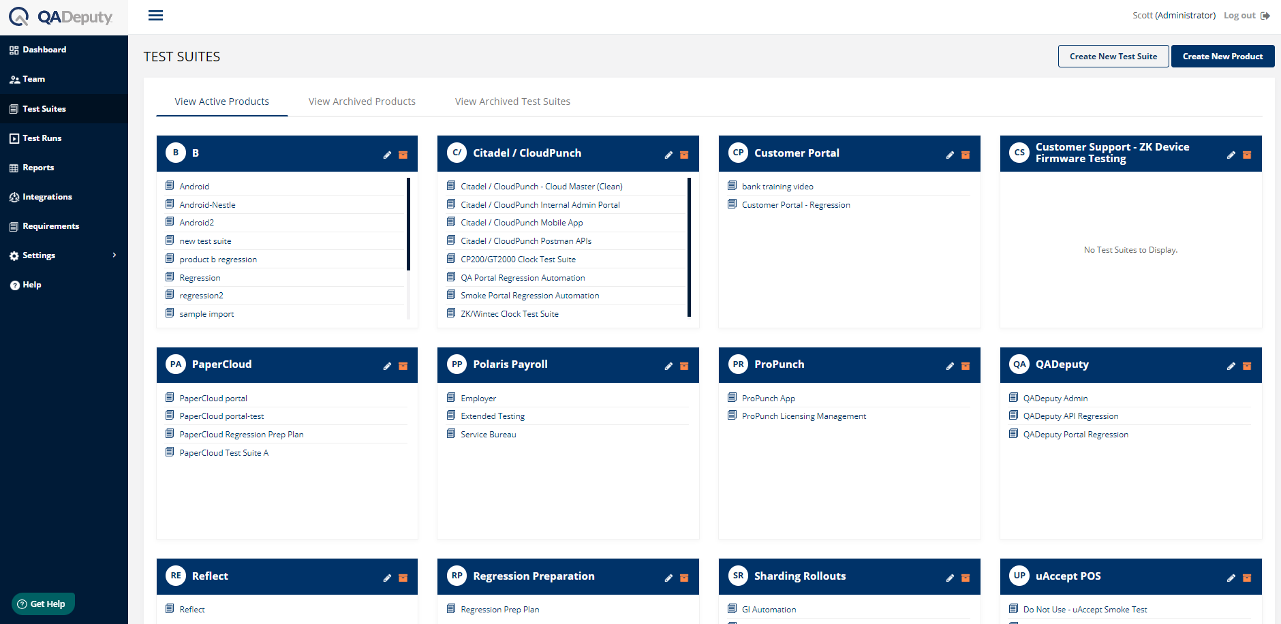Open the Extended Testing suite
The image size is (1281, 624).
click(493, 416)
